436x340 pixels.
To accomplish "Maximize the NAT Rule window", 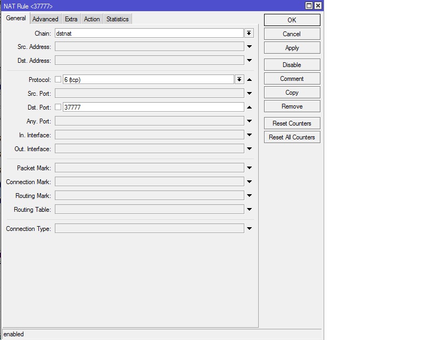I will tap(309, 5).
